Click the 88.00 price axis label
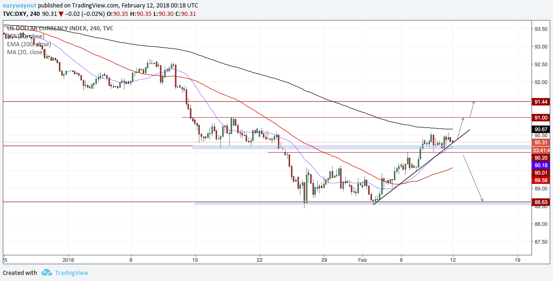 (541, 224)
